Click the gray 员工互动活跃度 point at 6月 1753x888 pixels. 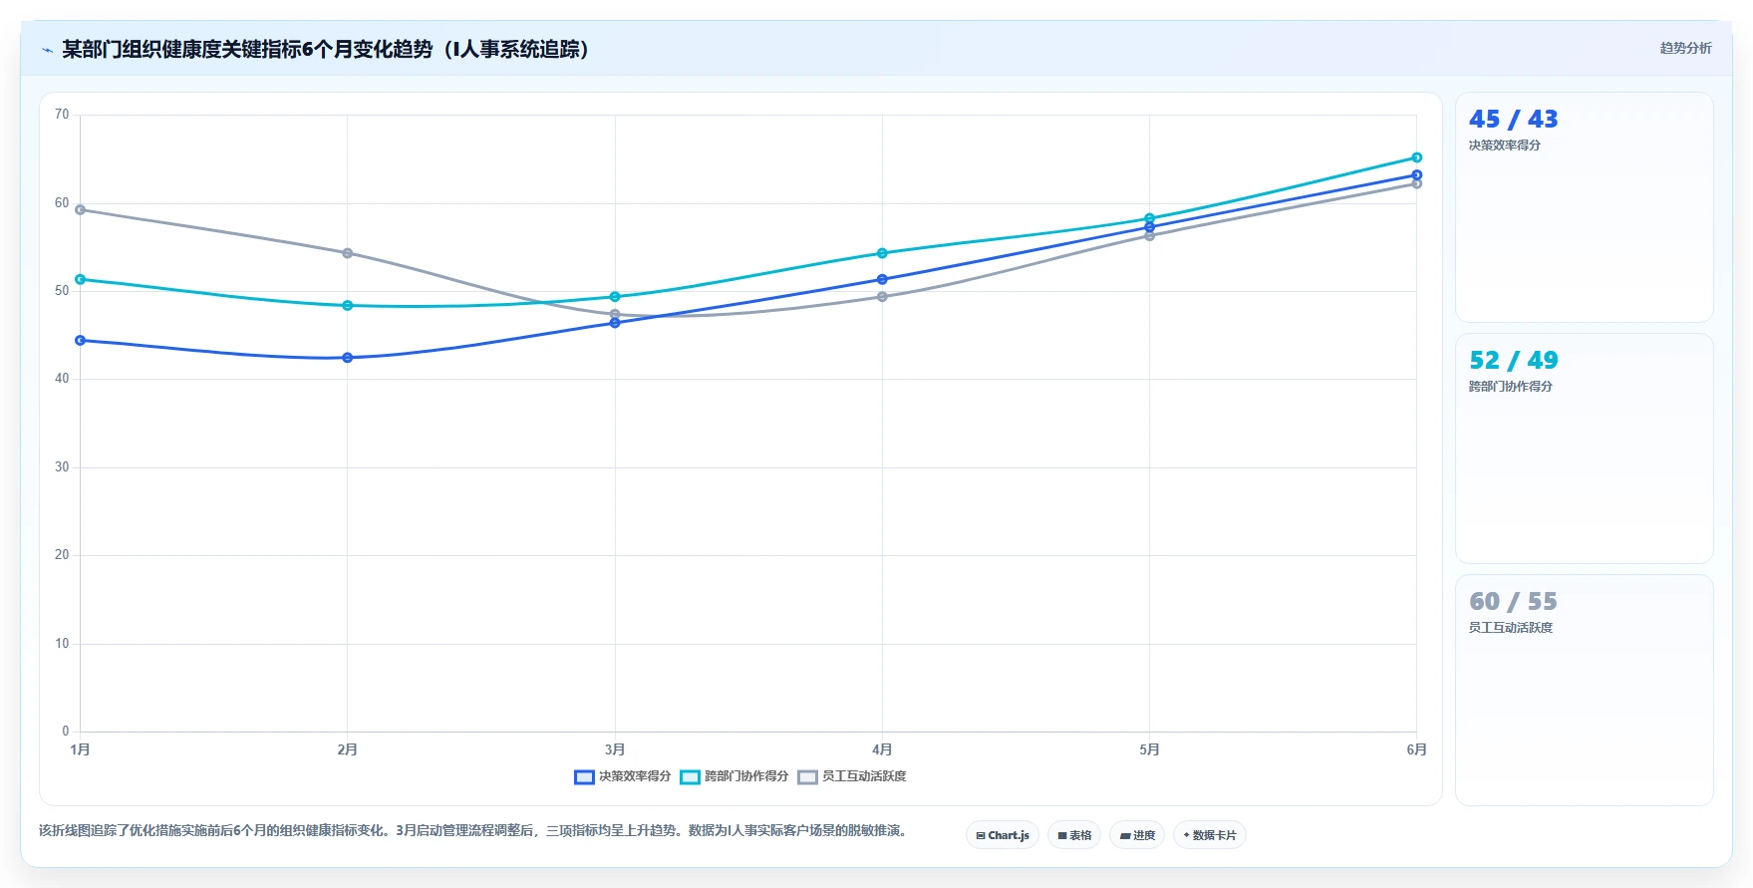[x=1416, y=183]
